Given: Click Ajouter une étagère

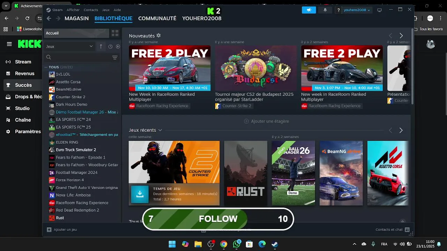Looking at the screenshot, I should (x=266, y=121).
